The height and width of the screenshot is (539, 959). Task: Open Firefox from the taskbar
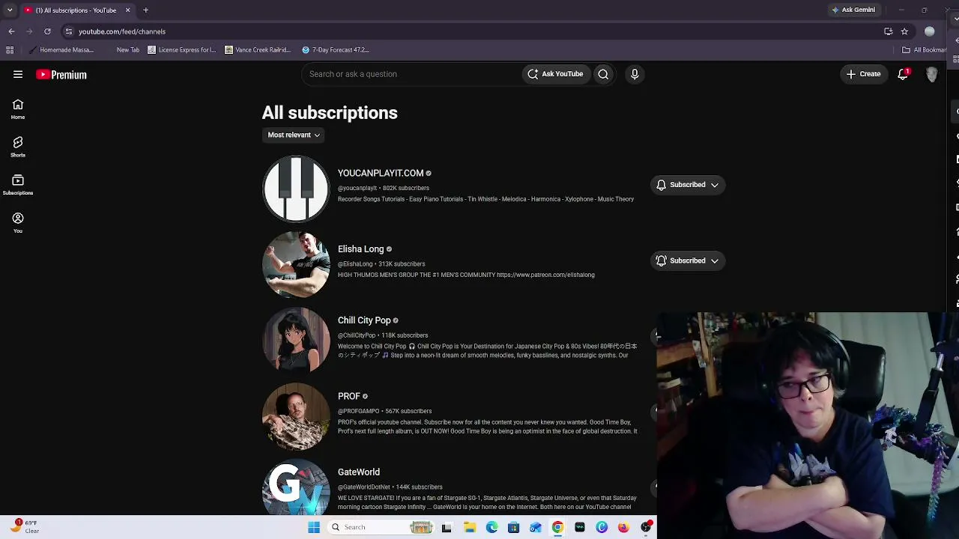tap(623, 527)
